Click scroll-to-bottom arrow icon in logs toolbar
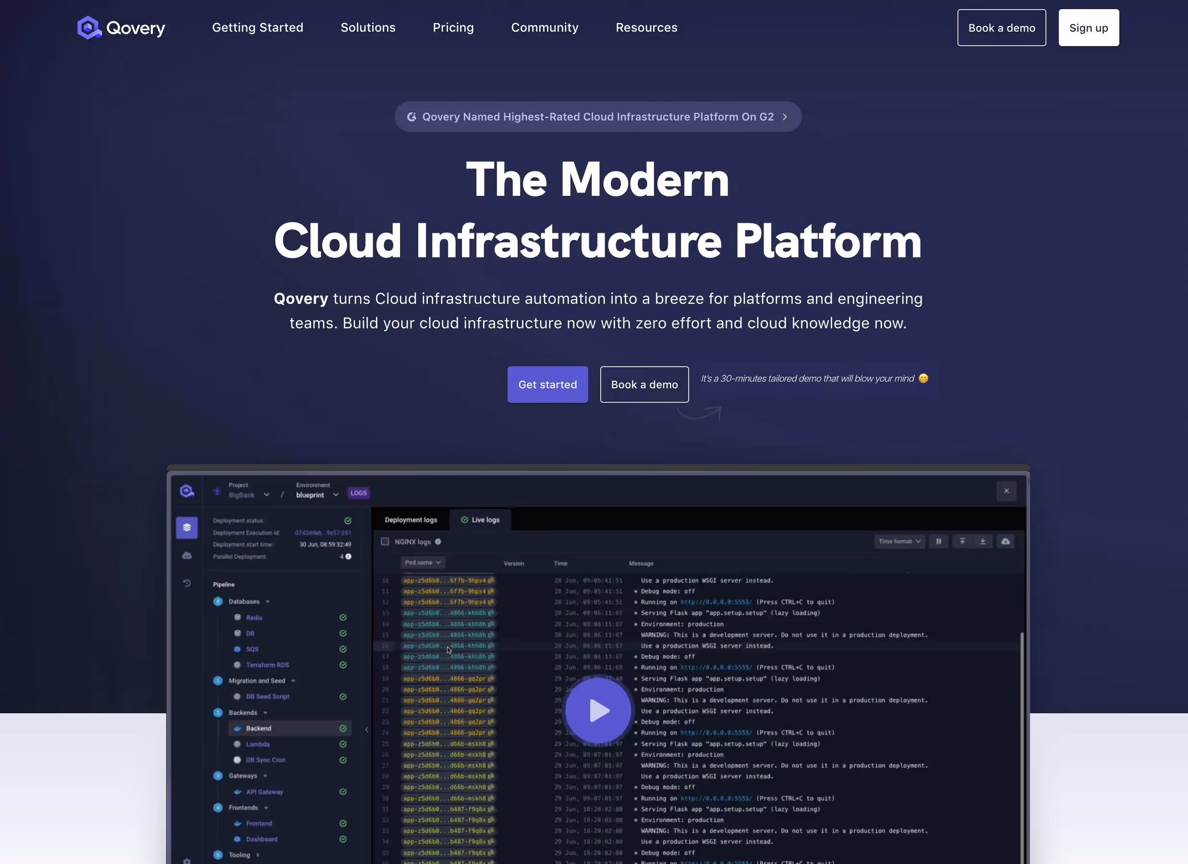1188x864 pixels. click(x=982, y=541)
